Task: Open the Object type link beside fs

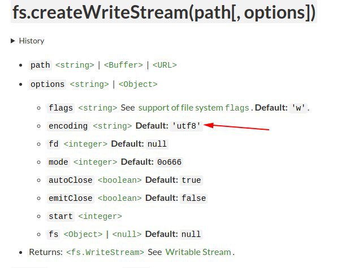Action: coord(83,234)
